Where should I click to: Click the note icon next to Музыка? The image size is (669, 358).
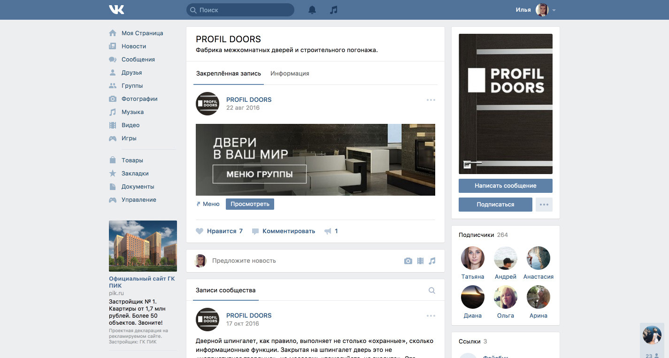pos(113,112)
